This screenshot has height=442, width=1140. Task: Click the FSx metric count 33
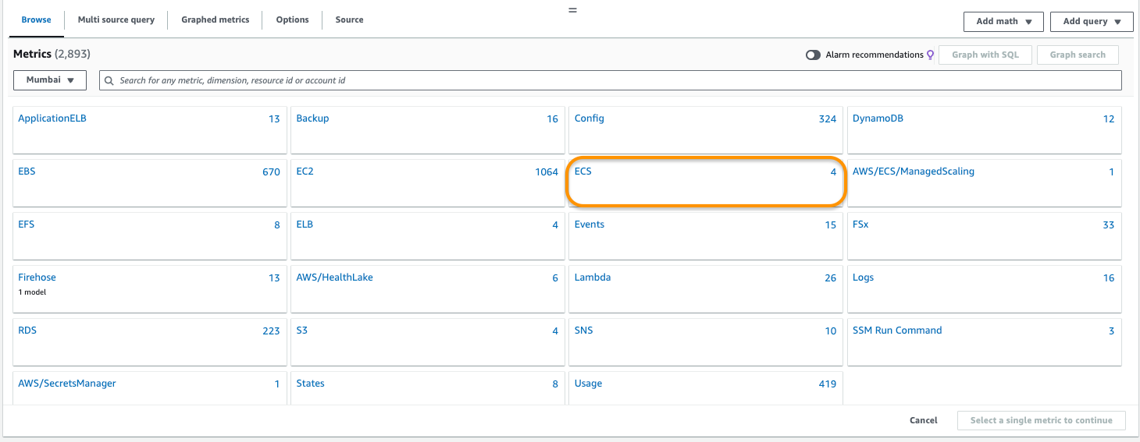1109,225
